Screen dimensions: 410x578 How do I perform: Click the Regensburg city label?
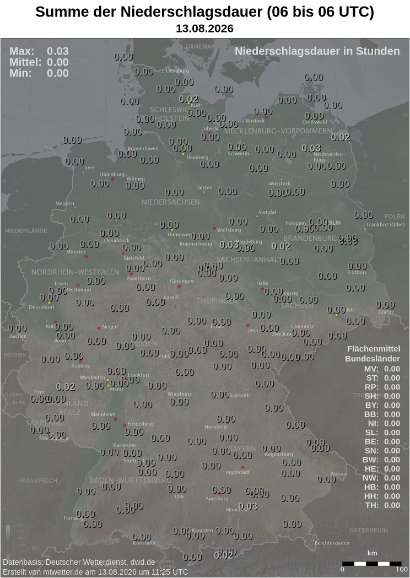[279, 454]
